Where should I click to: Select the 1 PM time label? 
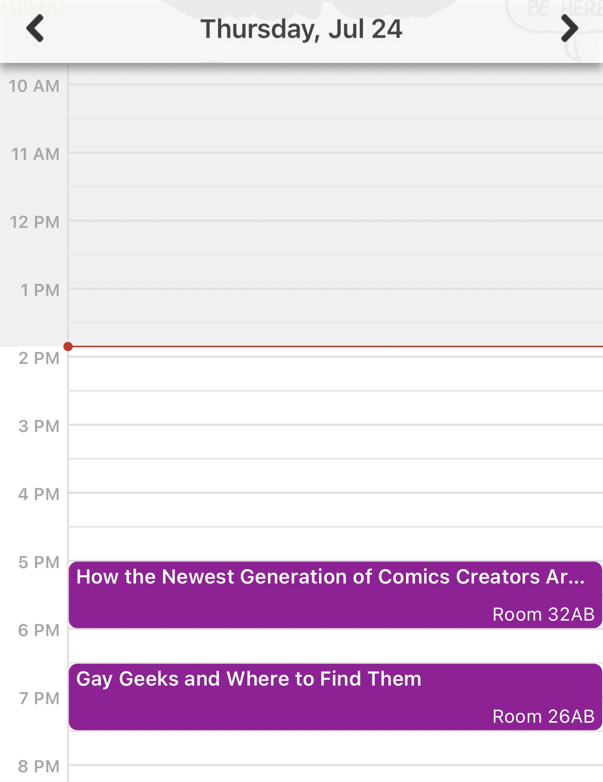pyautogui.click(x=40, y=290)
